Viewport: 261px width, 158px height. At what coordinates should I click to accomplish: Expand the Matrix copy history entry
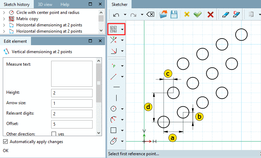pos(4,19)
